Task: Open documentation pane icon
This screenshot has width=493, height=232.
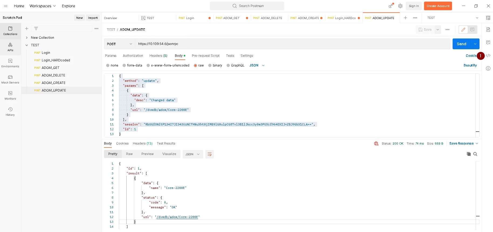Action: tap(488, 30)
